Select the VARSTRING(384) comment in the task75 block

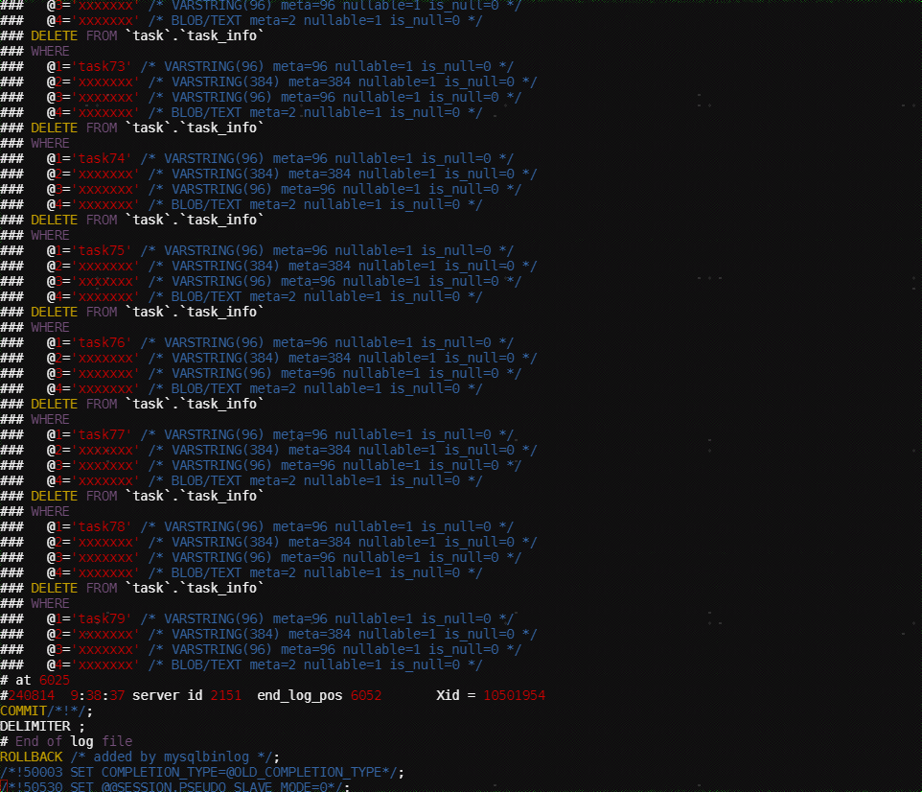tap(342, 266)
